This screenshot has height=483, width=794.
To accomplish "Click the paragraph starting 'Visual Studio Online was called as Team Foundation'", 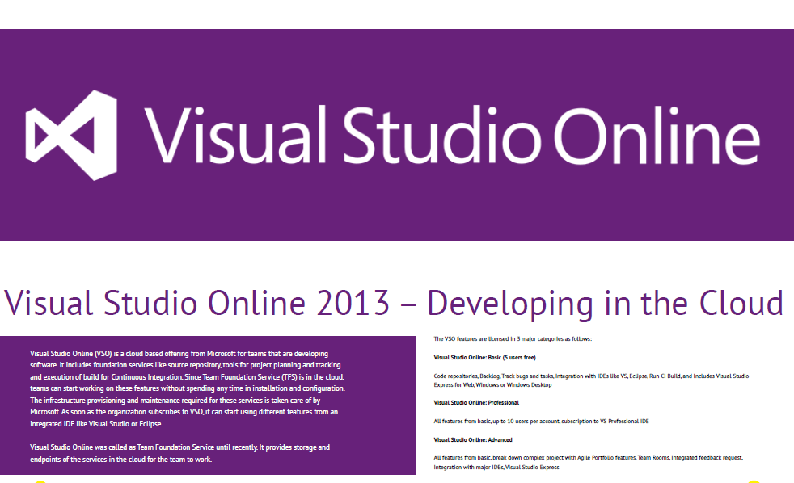I will [179, 453].
